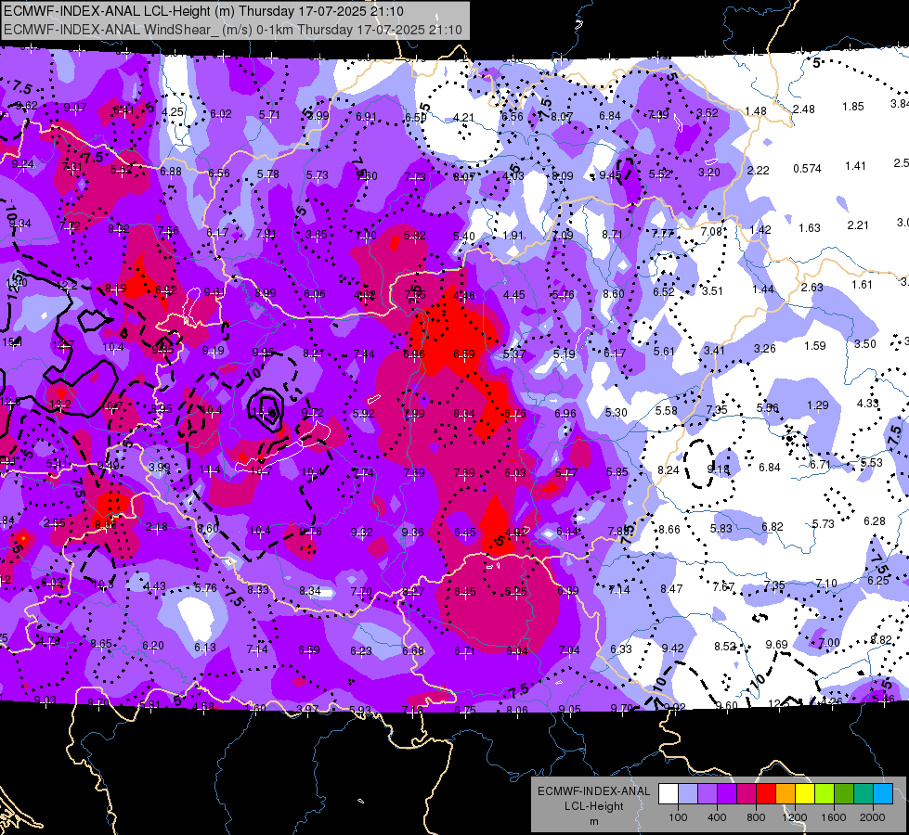Click the wind shear value 2.18

[157, 527]
